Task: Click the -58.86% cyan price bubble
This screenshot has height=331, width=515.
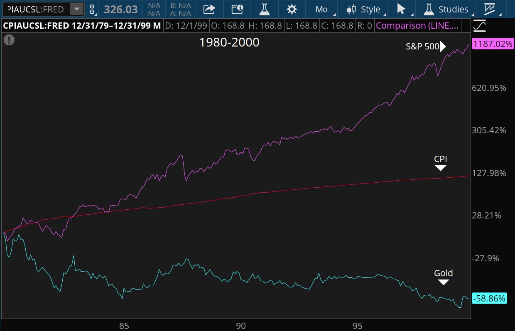Action: [490, 298]
